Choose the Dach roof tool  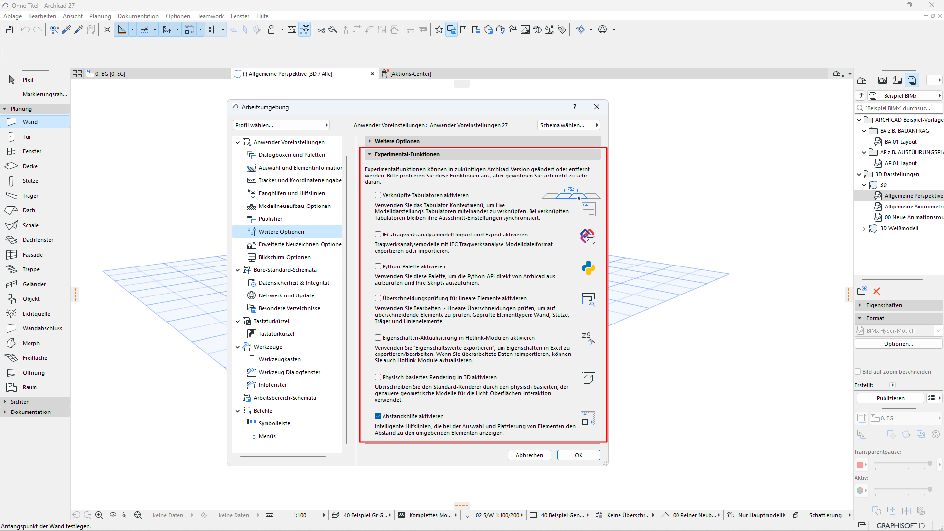(29, 210)
